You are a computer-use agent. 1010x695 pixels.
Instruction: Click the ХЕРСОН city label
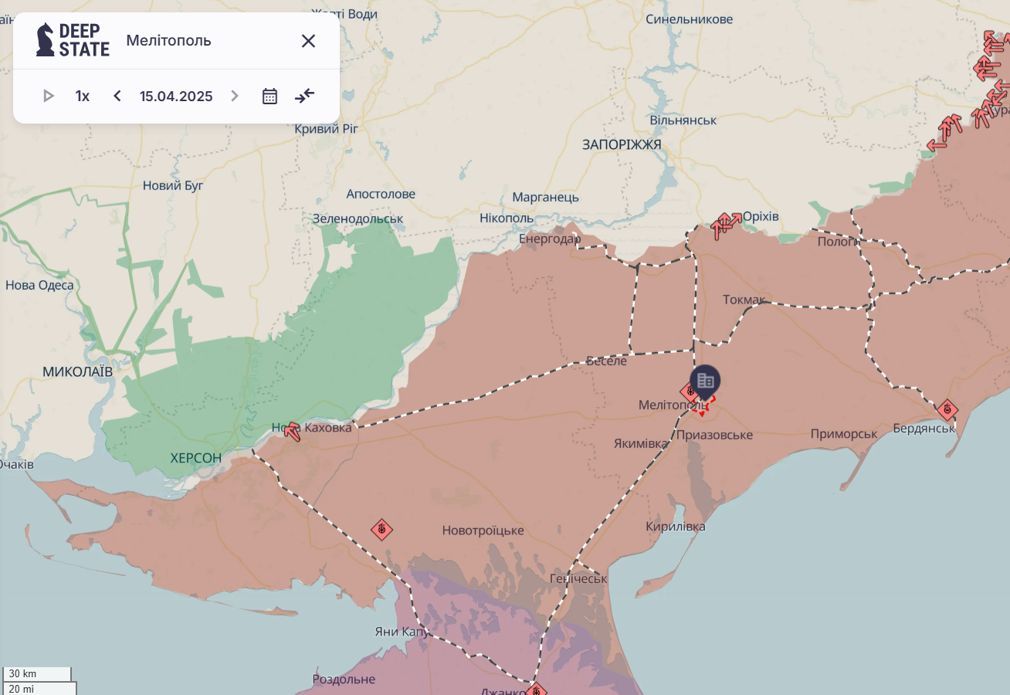pos(196,458)
